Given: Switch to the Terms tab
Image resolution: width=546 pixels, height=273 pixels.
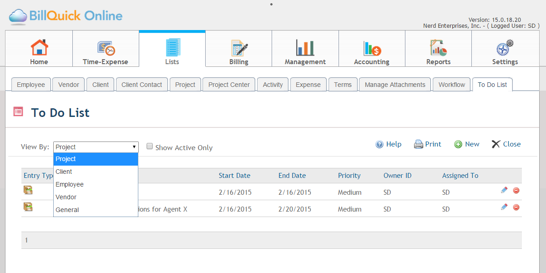Looking at the screenshot, I should click(x=343, y=85).
